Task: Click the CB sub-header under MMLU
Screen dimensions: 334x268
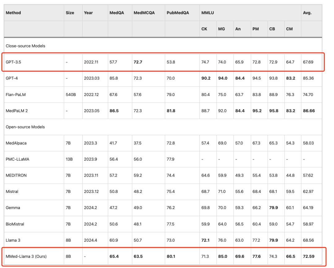Action: [272, 29]
